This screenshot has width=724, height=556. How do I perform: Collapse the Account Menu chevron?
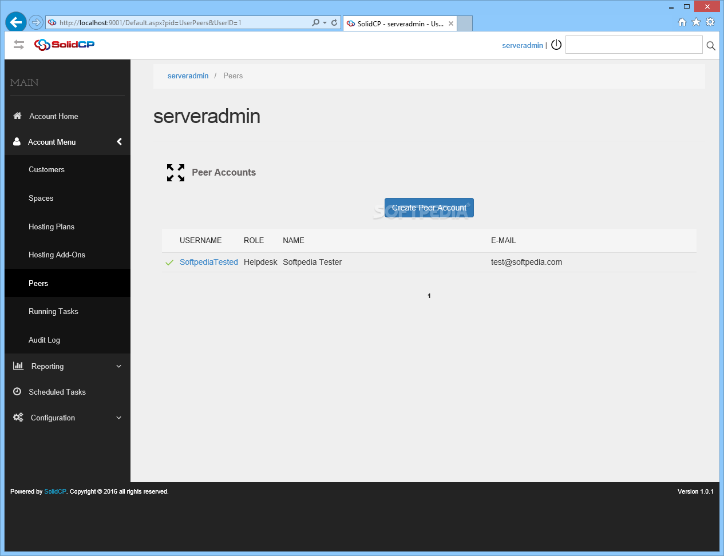click(119, 141)
